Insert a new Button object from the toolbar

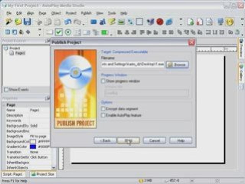[x=93, y=21]
